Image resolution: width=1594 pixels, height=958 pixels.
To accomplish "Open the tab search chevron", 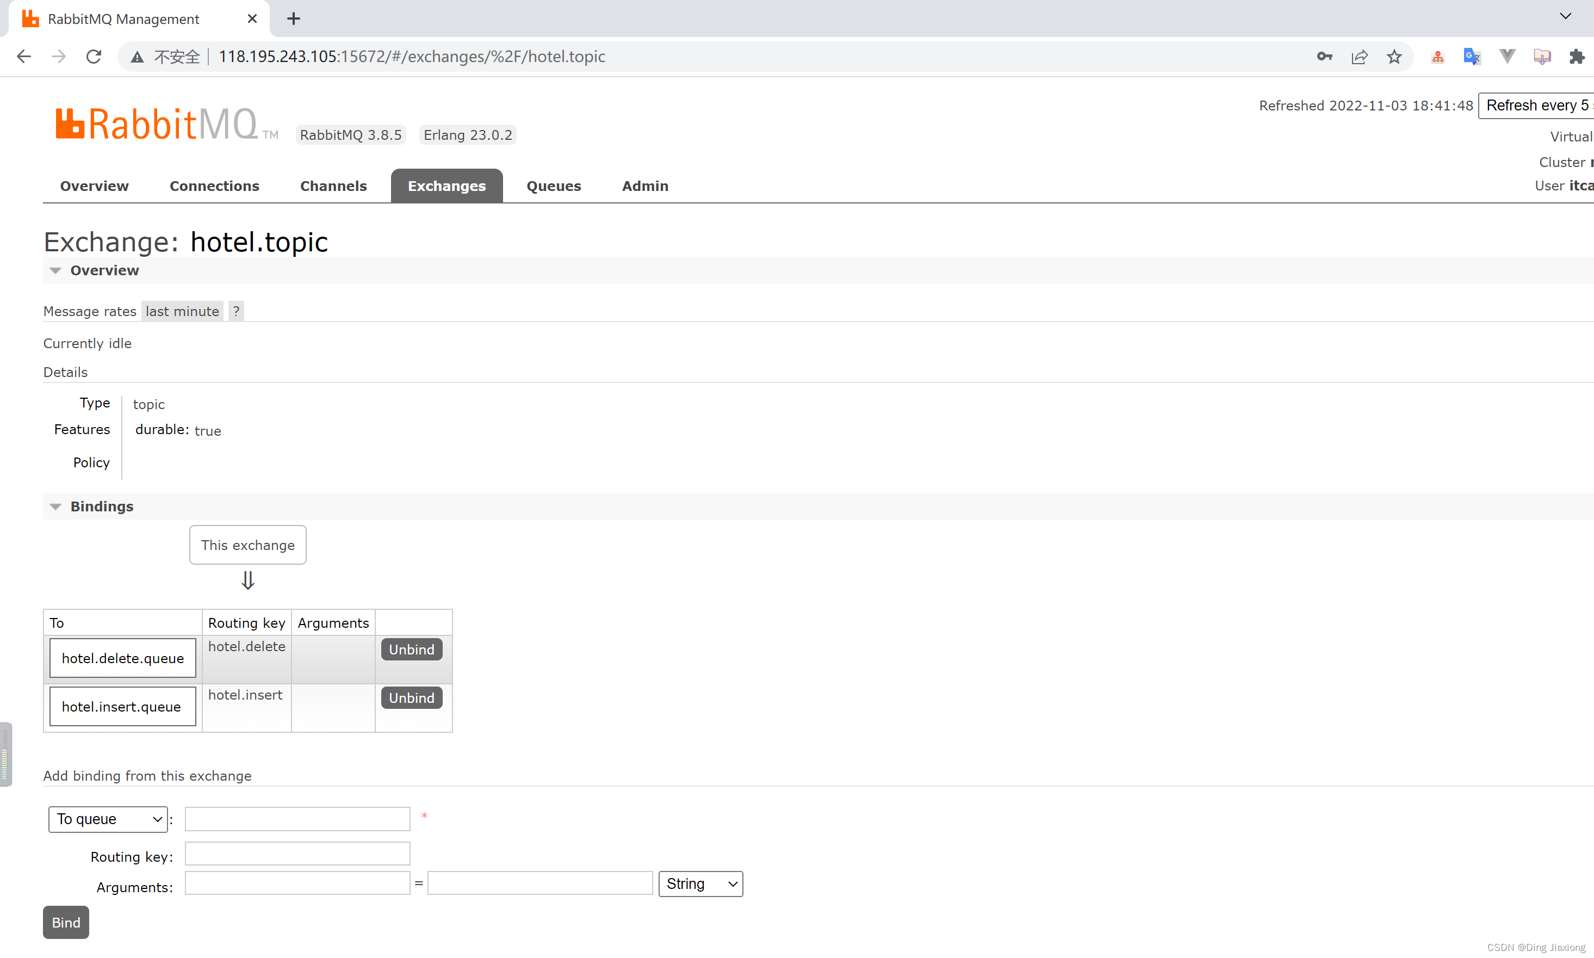I will (x=1565, y=17).
